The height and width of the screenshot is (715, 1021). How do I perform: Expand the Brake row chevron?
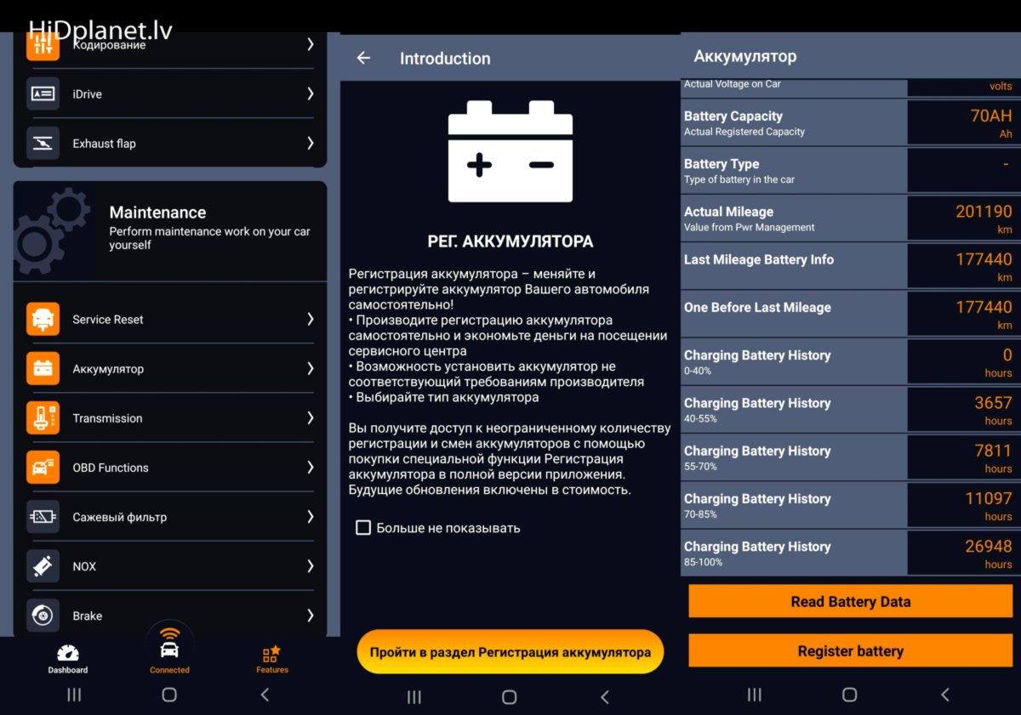[x=310, y=616]
